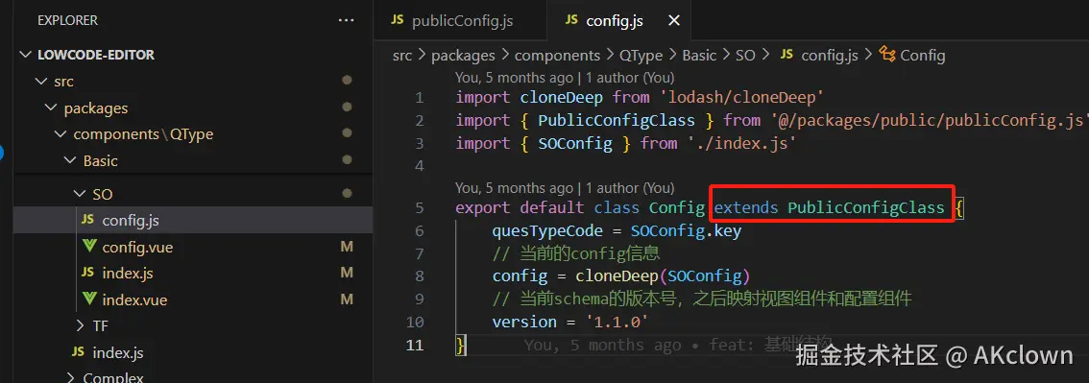Click the JS icon on publicConfig.js tab
The image size is (1089, 383).
click(x=398, y=20)
